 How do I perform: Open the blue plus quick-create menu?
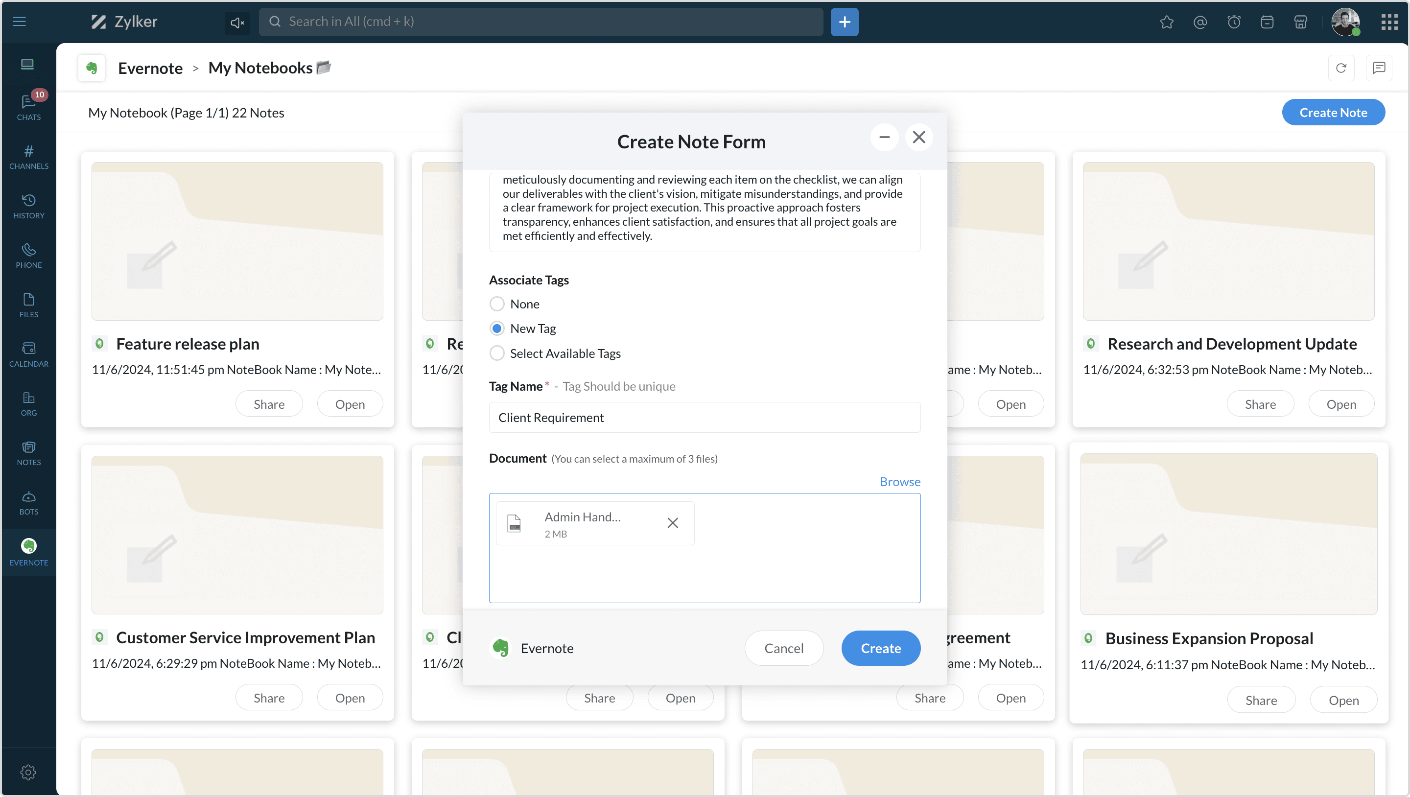[x=844, y=22]
